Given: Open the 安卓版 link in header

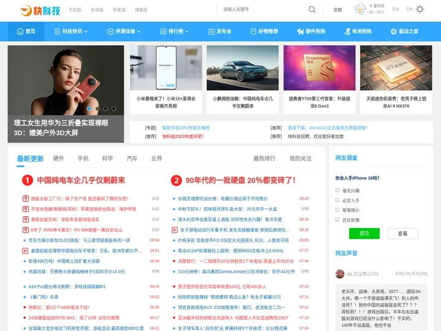Looking at the screenshot, I should click(x=97, y=10).
